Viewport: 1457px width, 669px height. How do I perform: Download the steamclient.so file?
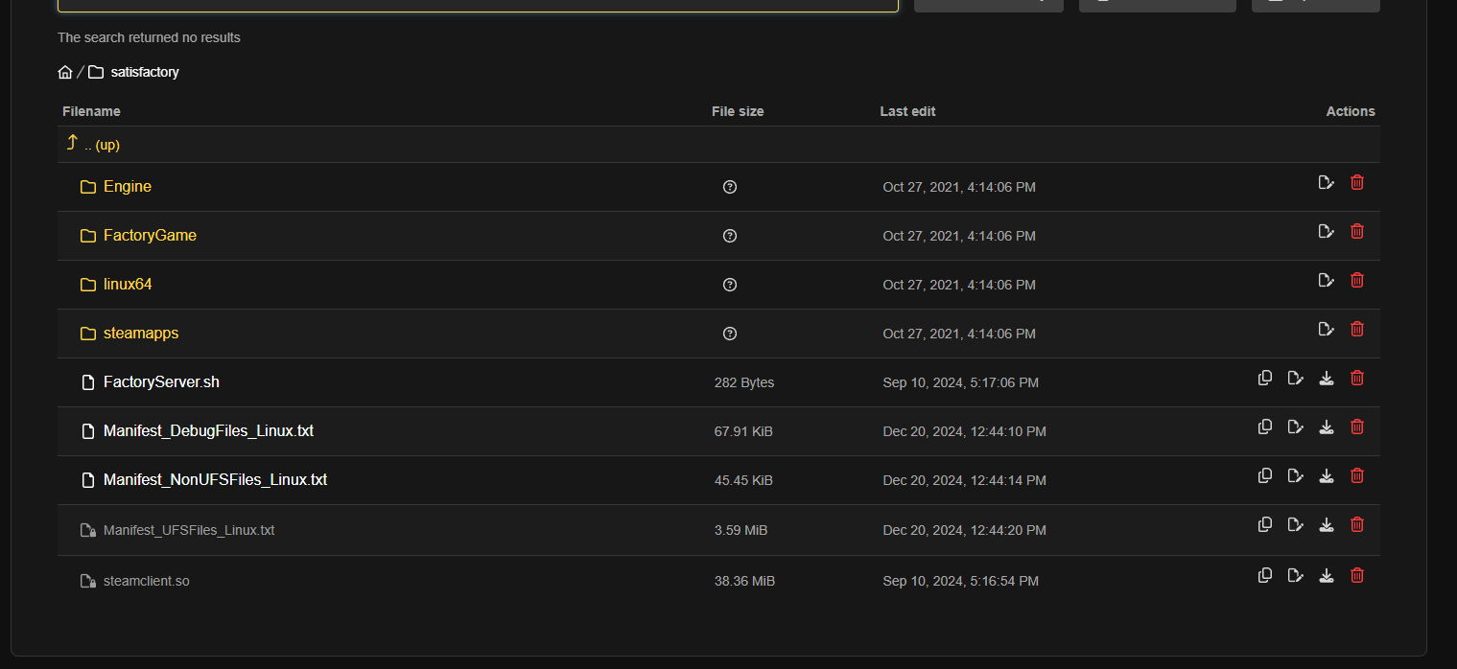(x=1326, y=575)
